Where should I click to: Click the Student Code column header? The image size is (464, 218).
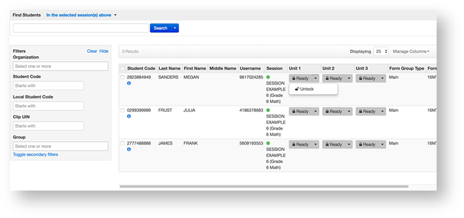point(141,68)
